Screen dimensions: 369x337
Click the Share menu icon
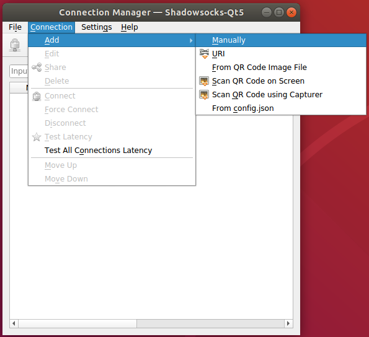pyautogui.click(x=37, y=68)
